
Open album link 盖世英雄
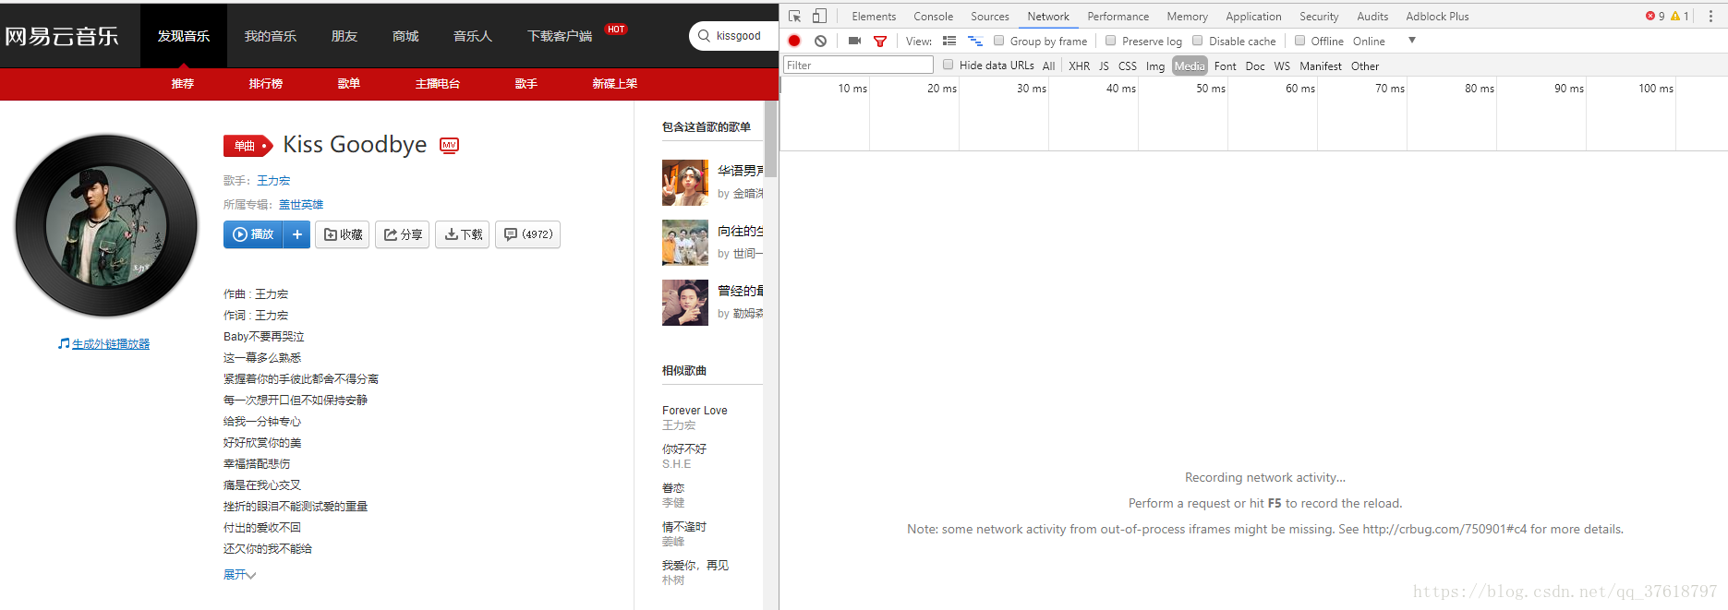tap(301, 205)
